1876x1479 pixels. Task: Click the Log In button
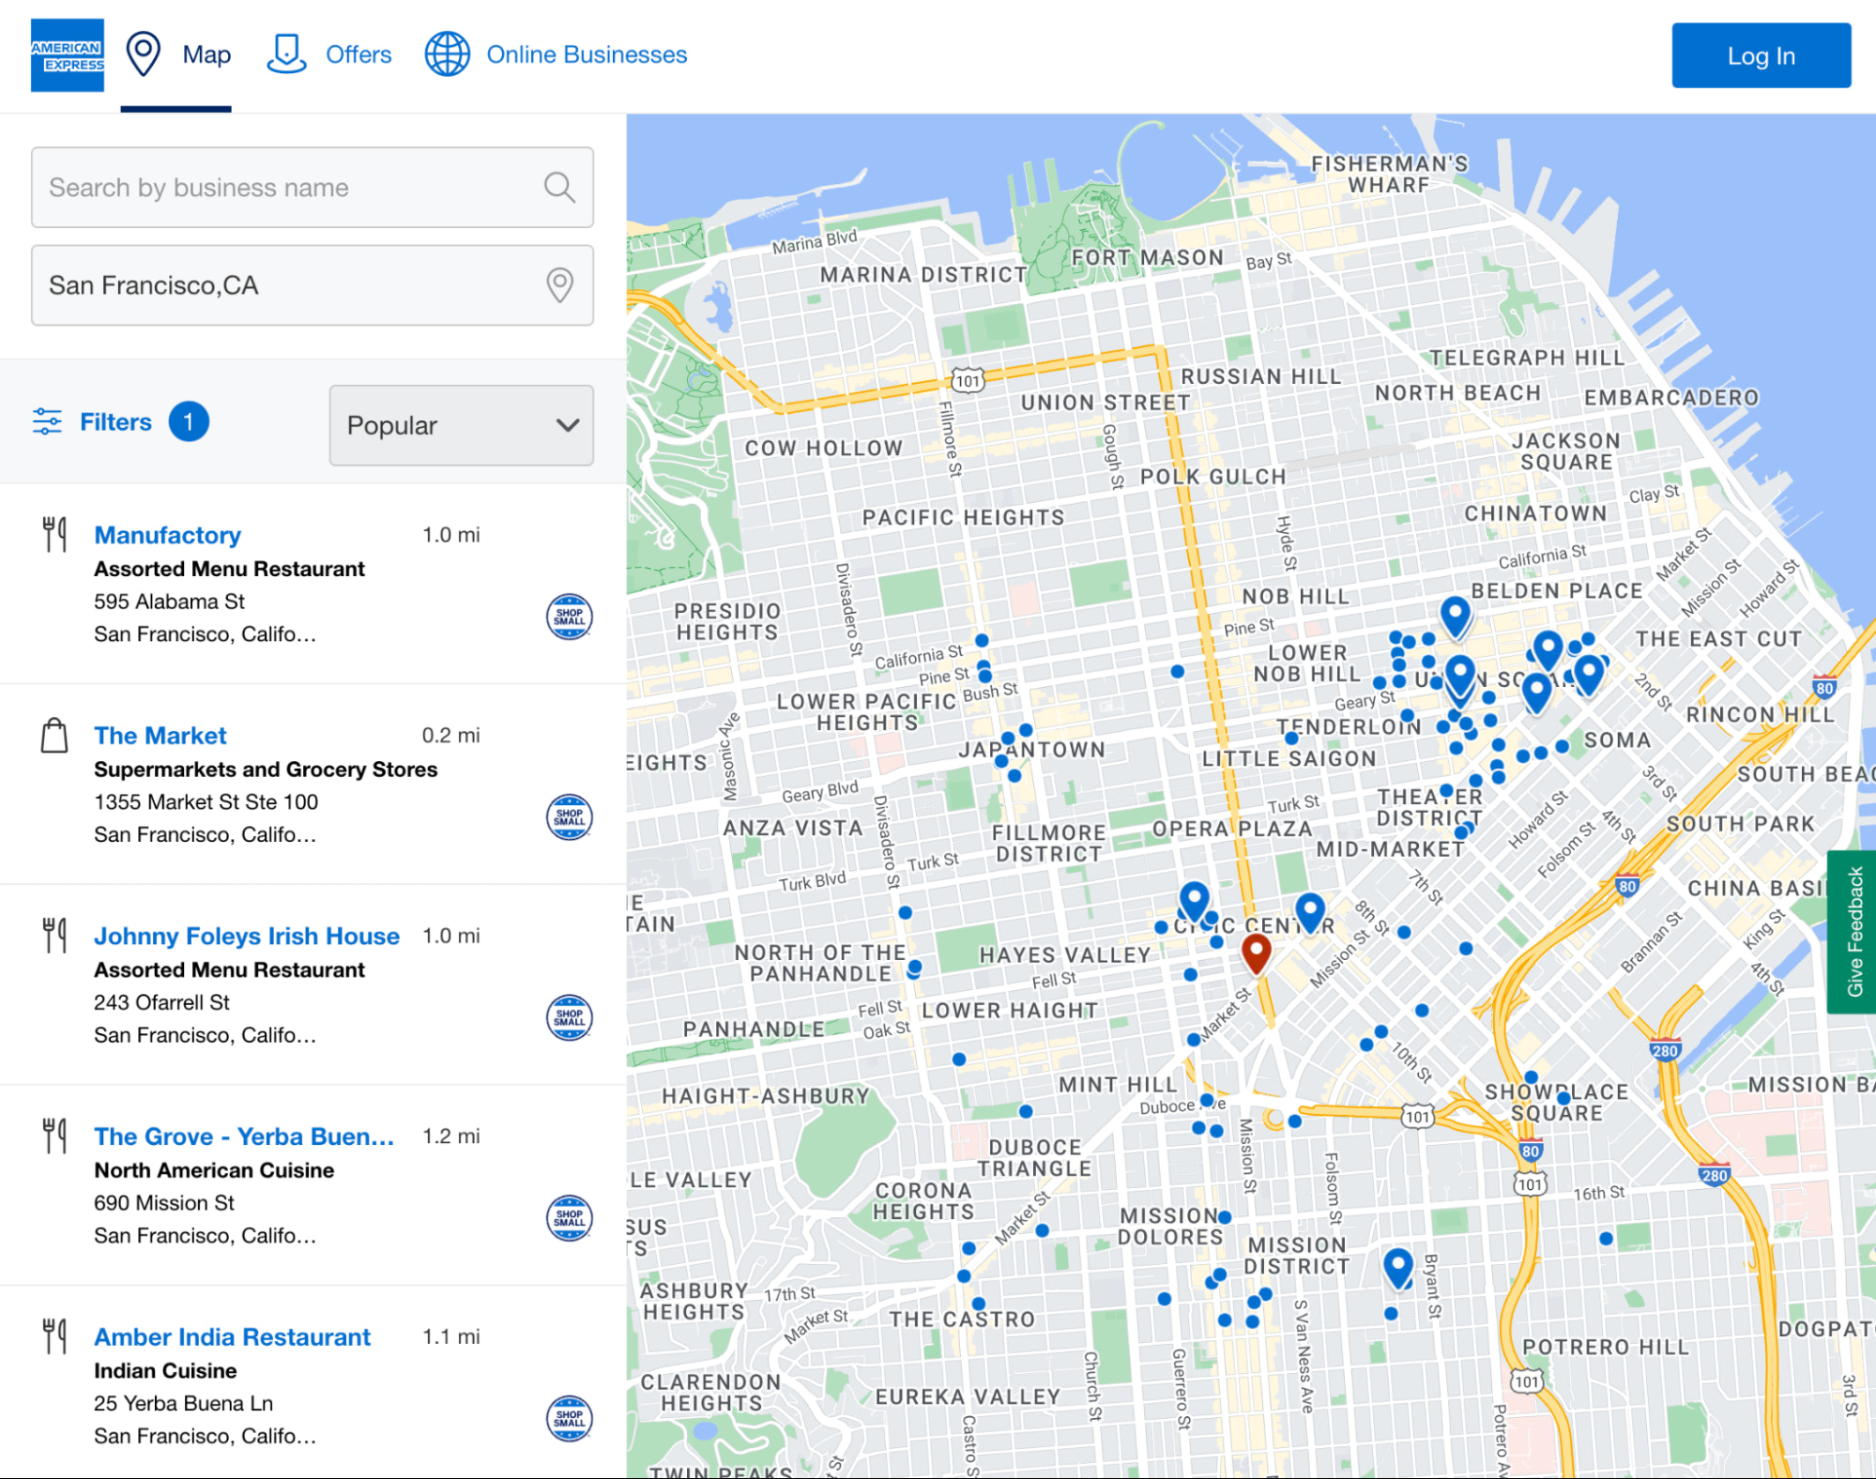click(1756, 54)
